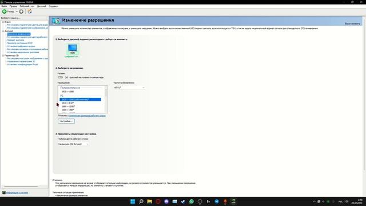The image size is (366, 206).
Task: Open video color settings adjustment task
Action: click(x=27, y=25)
